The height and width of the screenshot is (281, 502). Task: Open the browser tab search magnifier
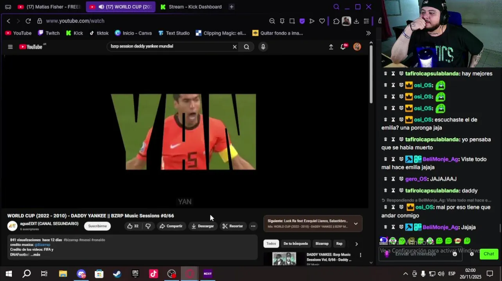[336, 7]
